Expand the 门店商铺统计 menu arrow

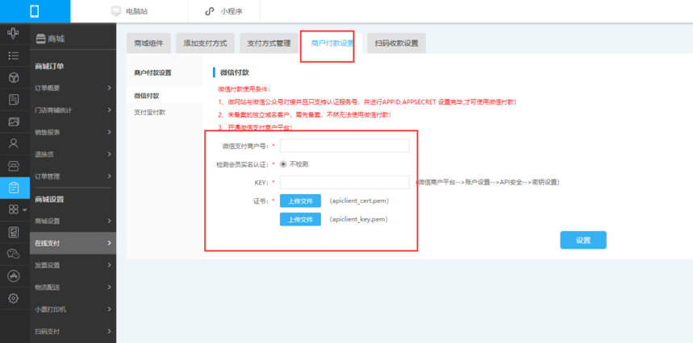click(x=109, y=110)
